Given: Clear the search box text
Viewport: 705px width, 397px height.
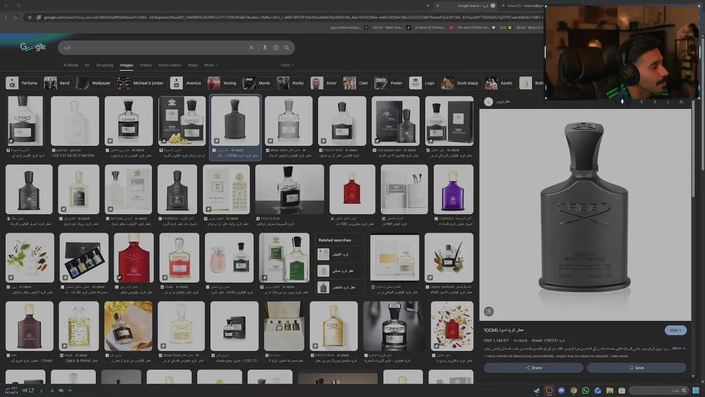Looking at the screenshot, I should [x=251, y=48].
